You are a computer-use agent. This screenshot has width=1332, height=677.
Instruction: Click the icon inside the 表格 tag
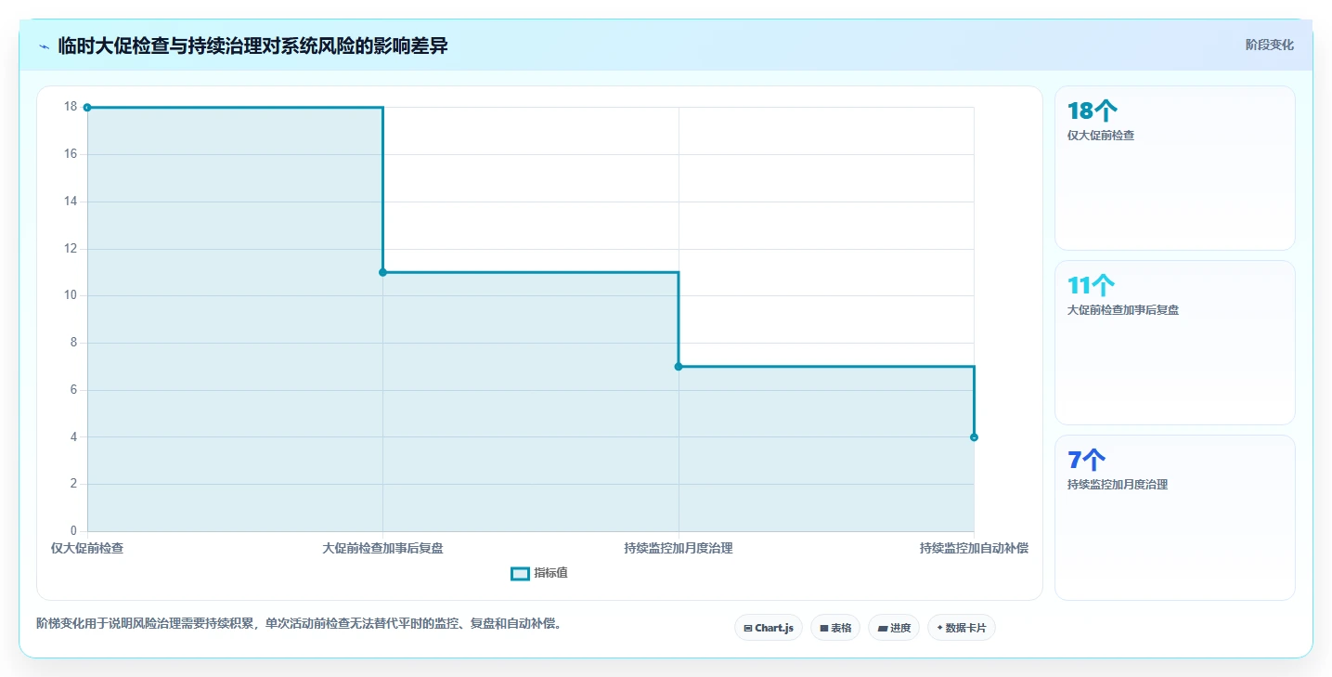(824, 629)
